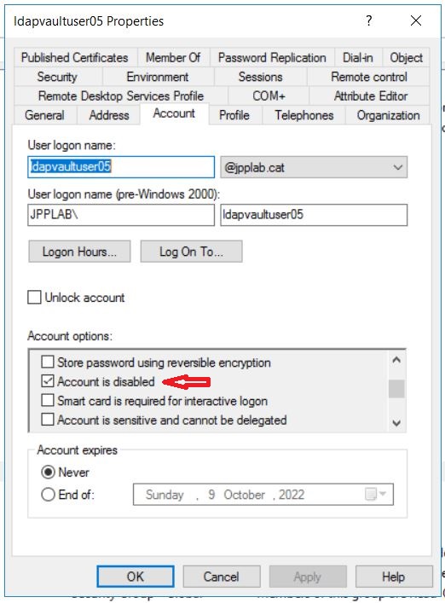The height and width of the screenshot is (603, 445).
Task: Click the account options scrollbar thumb
Action: point(396,389)
